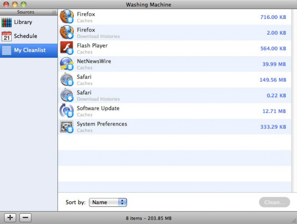
Task: Click the Software Update icon
Action: 67,111
